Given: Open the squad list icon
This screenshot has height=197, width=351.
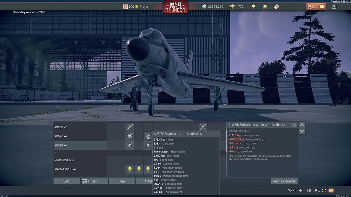Looking at the screenshot, I should (309, 190).
